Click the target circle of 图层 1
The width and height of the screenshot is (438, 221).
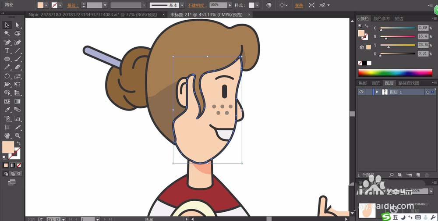pyautogui.click(x=427, y=92)
